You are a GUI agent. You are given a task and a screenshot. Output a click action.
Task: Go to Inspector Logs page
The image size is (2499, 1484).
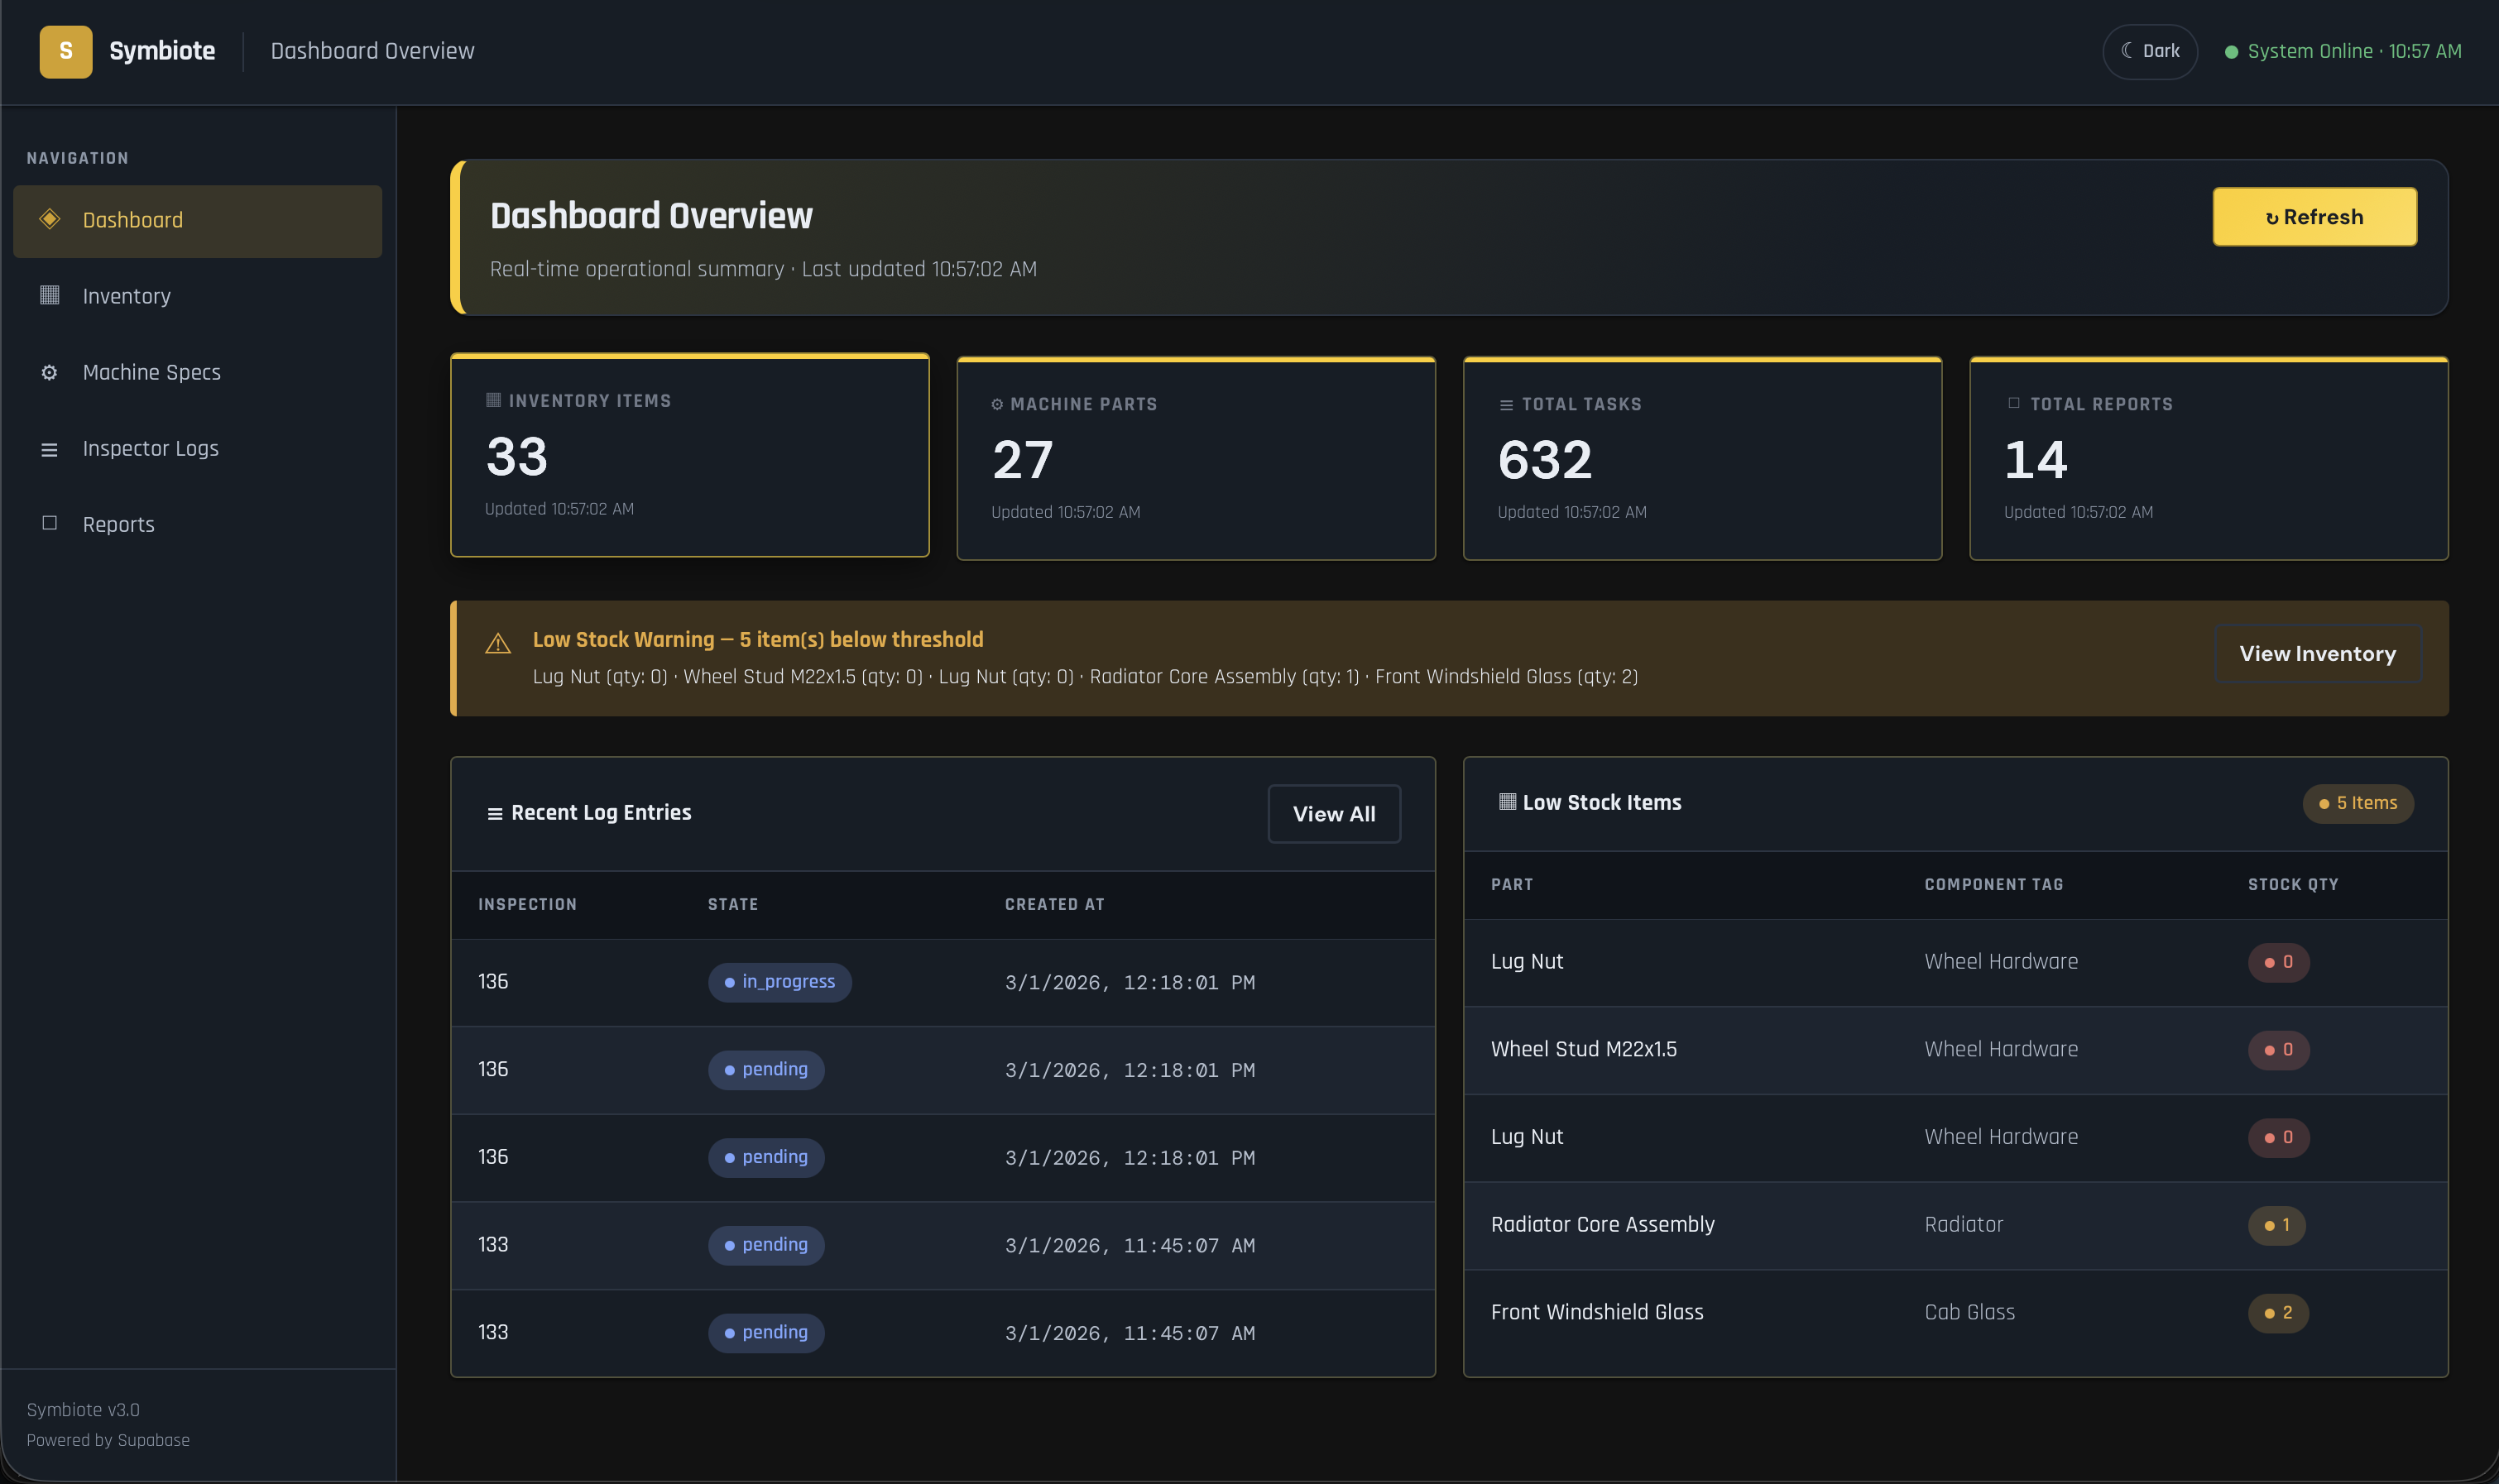pyautogui.click(x=150, y=449)
